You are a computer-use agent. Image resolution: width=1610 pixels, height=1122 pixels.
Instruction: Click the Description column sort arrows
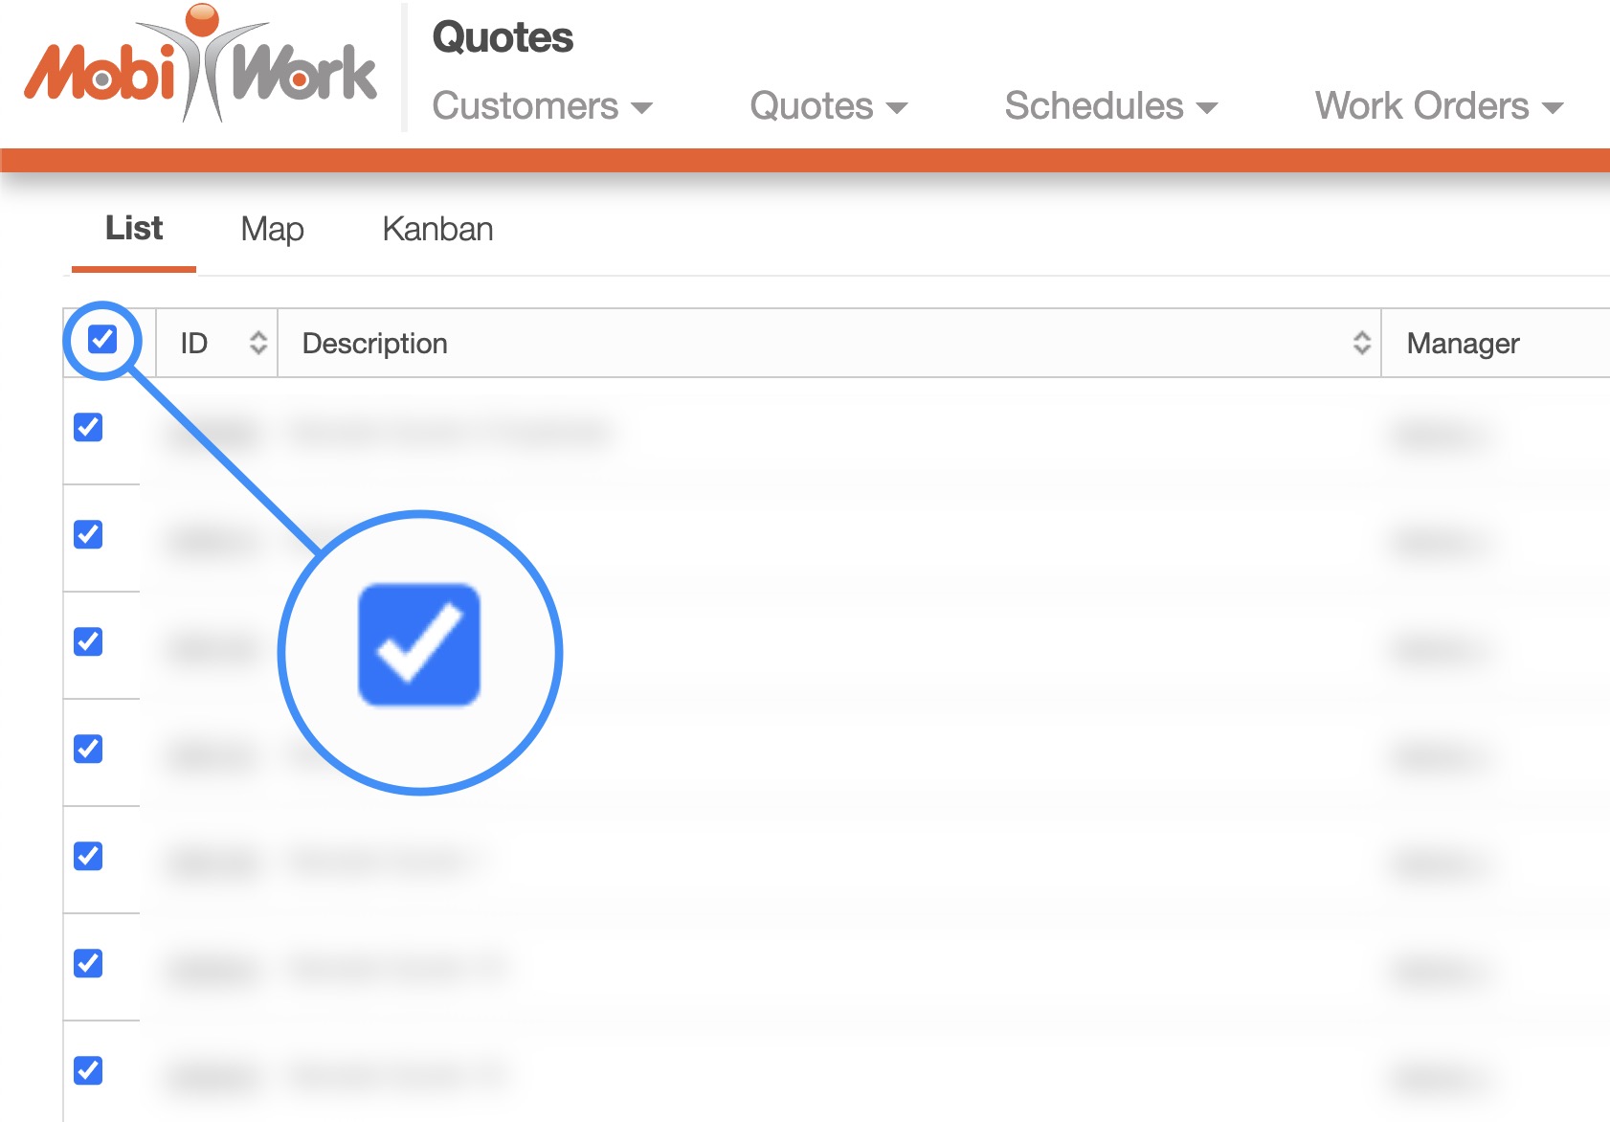click(x=1361, y=343)
